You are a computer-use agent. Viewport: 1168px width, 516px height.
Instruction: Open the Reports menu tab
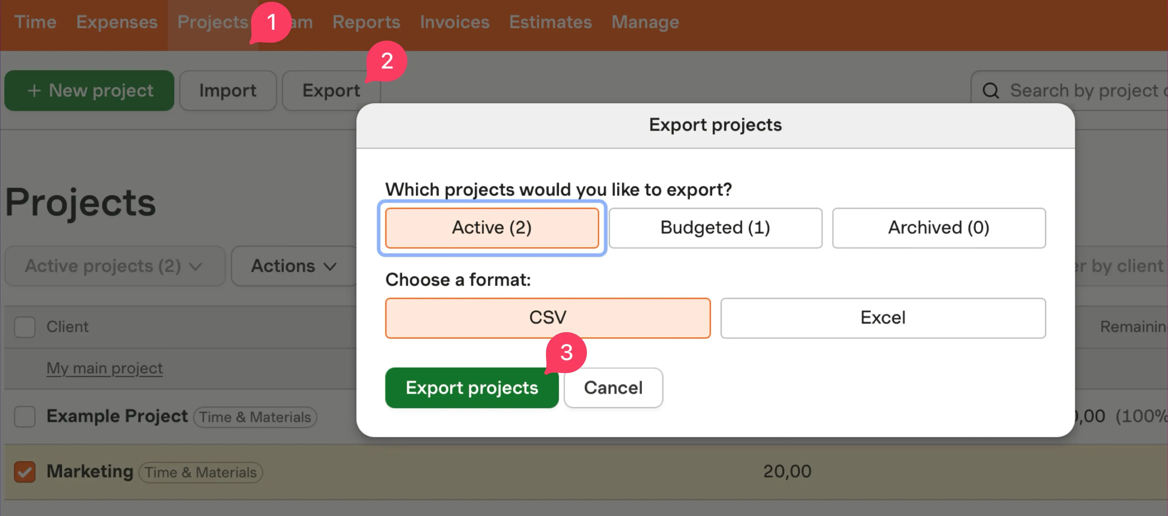click(x=366, y=22)
